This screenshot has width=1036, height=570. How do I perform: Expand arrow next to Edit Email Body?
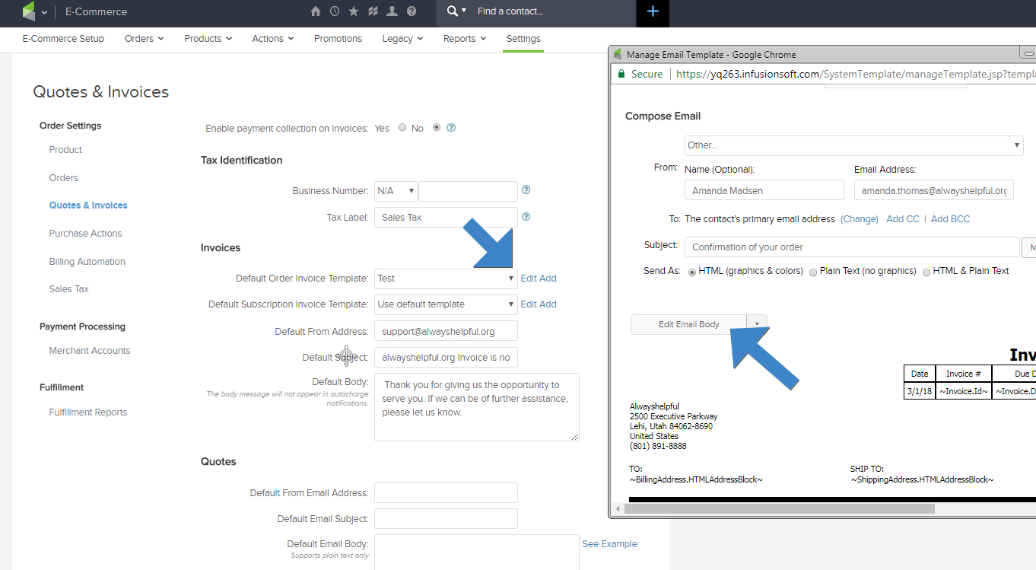(x=757, y=324)
